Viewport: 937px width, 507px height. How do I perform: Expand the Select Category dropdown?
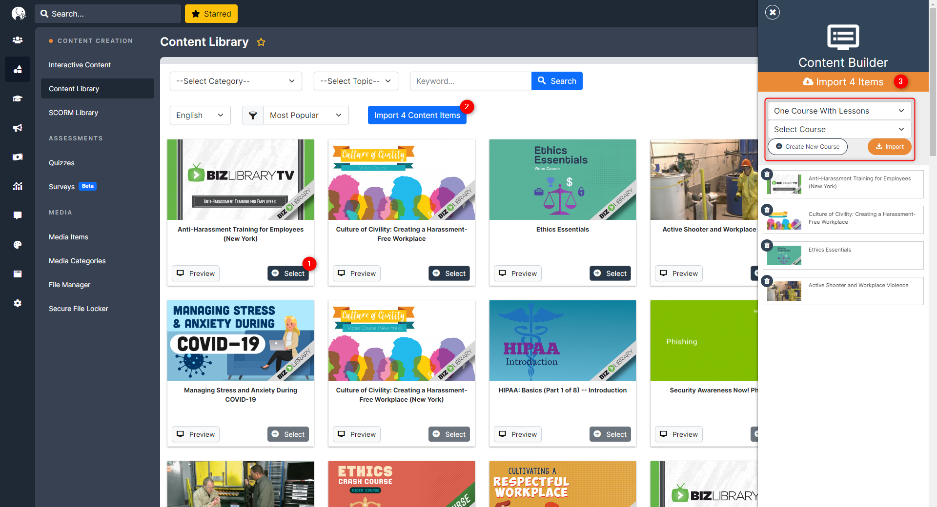(236, 81)
